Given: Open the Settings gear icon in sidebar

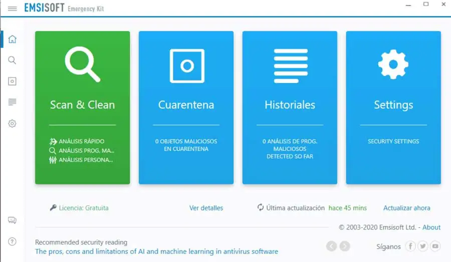Looking at the screenshot, I should tap(12, 123).
